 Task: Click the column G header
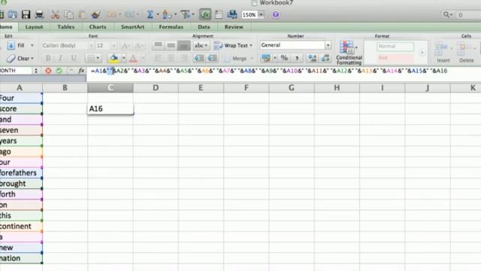coord(292,88)
